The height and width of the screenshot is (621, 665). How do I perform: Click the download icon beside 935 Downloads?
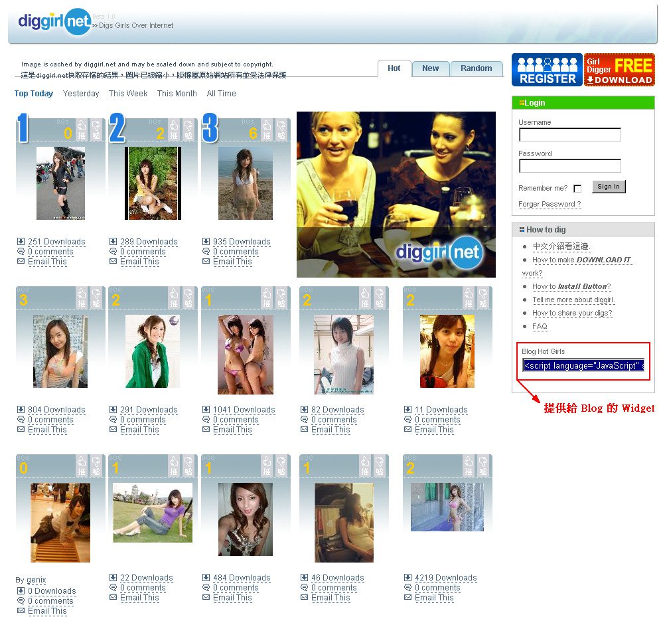206,241
